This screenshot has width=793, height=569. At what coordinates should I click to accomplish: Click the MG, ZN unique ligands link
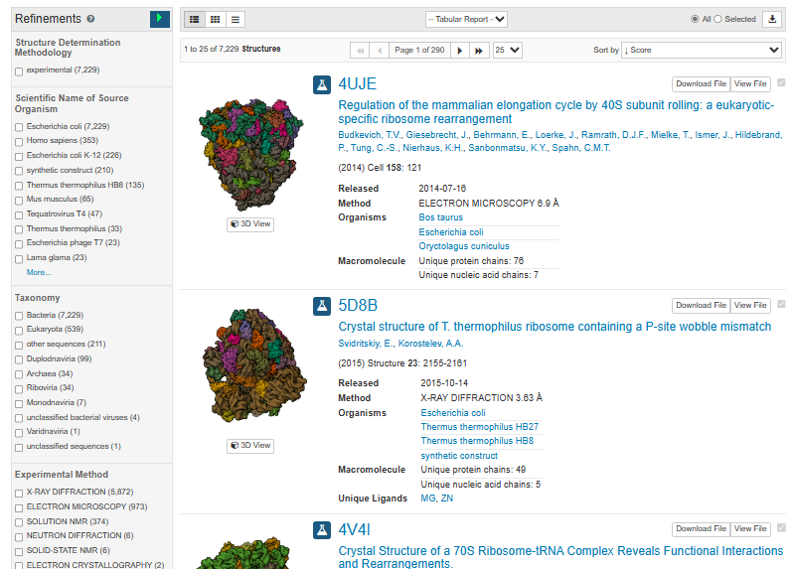(x=437, y=498)
